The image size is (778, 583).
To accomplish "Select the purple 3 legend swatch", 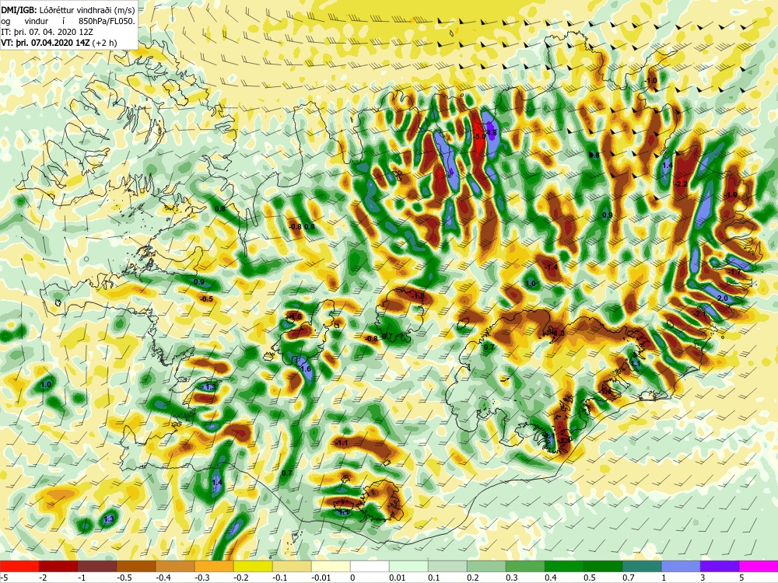I will tap(720, 567).
